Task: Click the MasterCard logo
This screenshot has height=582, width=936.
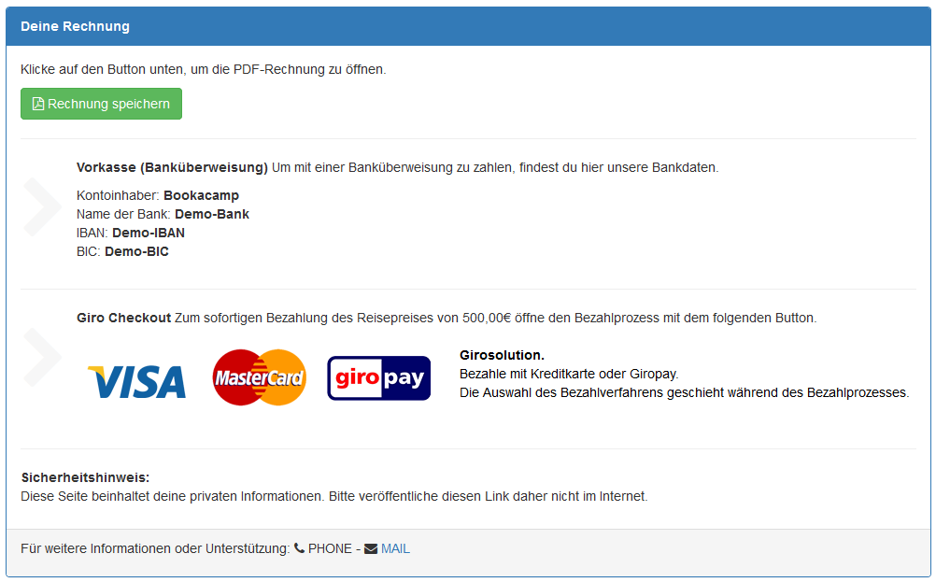Action: [x=260, y=377]
